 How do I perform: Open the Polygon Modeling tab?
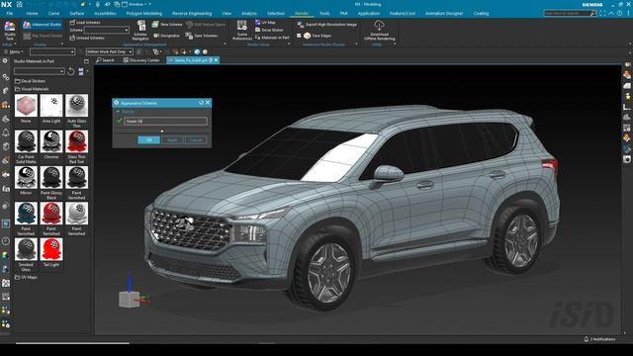click(144, 13)
